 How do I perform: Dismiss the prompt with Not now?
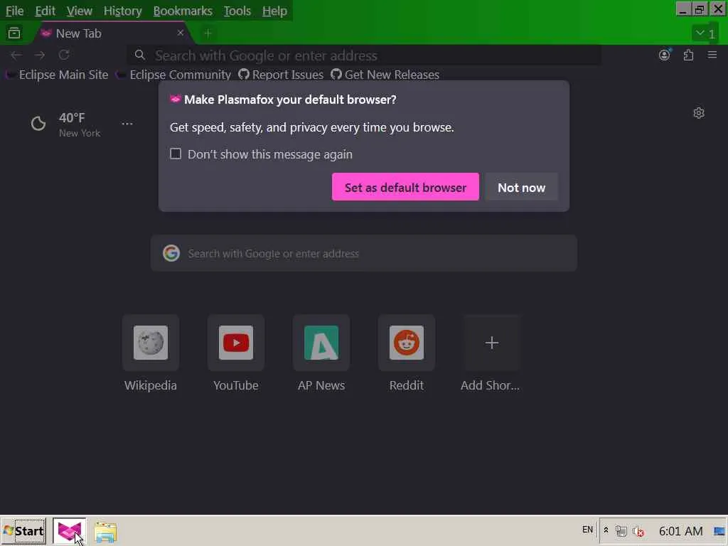[x=521, y=187]
